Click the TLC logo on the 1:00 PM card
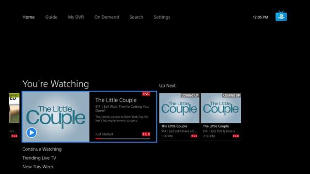Viewport: 310px width, 174px height. (194, 136)
